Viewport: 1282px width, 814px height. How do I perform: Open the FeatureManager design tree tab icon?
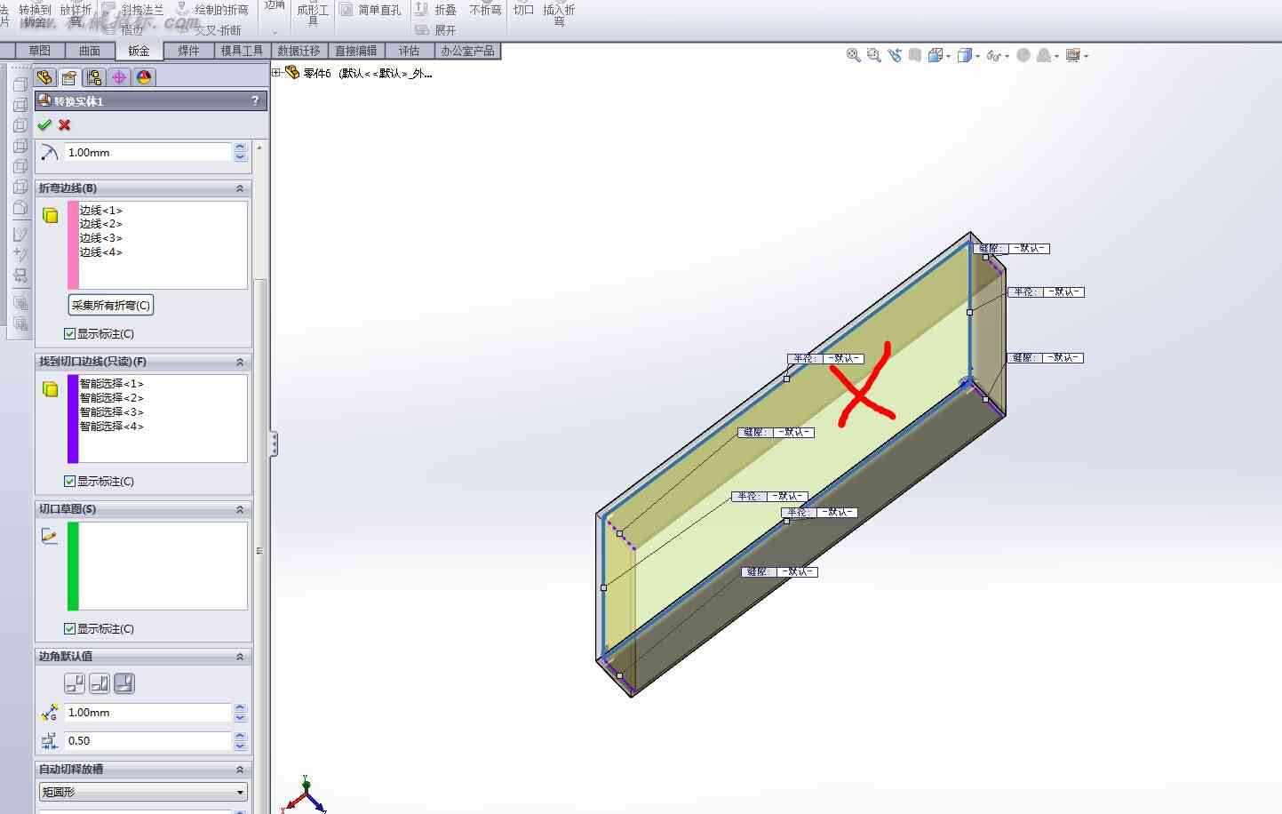click(x=44, y=77)
